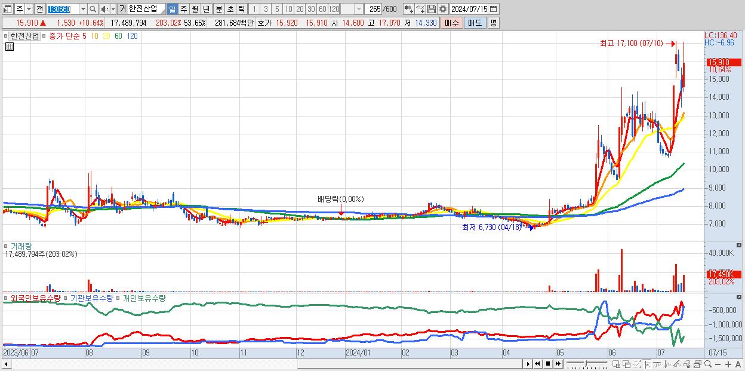Select interval 30 button
Screen dimensions: 745x371
click(x=311, y=9)
